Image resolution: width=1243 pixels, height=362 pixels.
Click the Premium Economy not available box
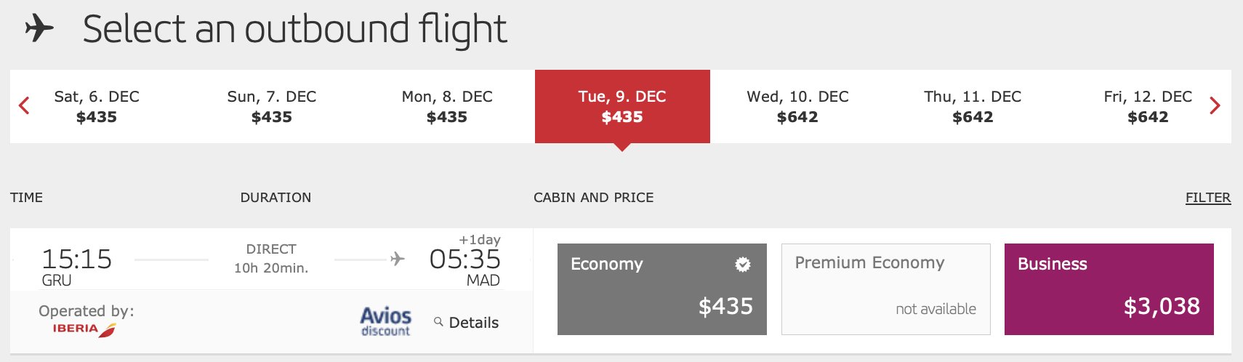pos(886,289)
